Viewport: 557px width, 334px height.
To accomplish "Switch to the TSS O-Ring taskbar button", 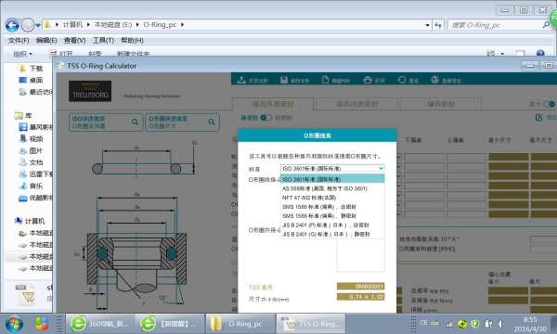I will pyautogui.click(x=310, y=324).
